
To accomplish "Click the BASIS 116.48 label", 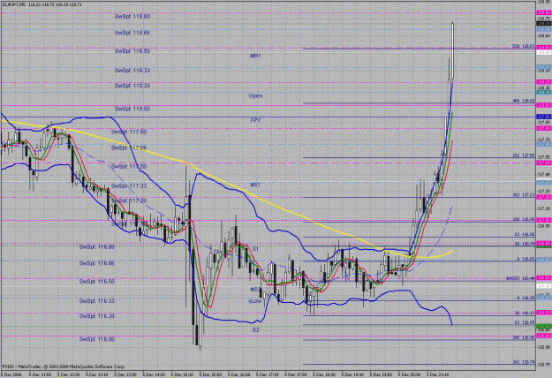I will point(521,278).
